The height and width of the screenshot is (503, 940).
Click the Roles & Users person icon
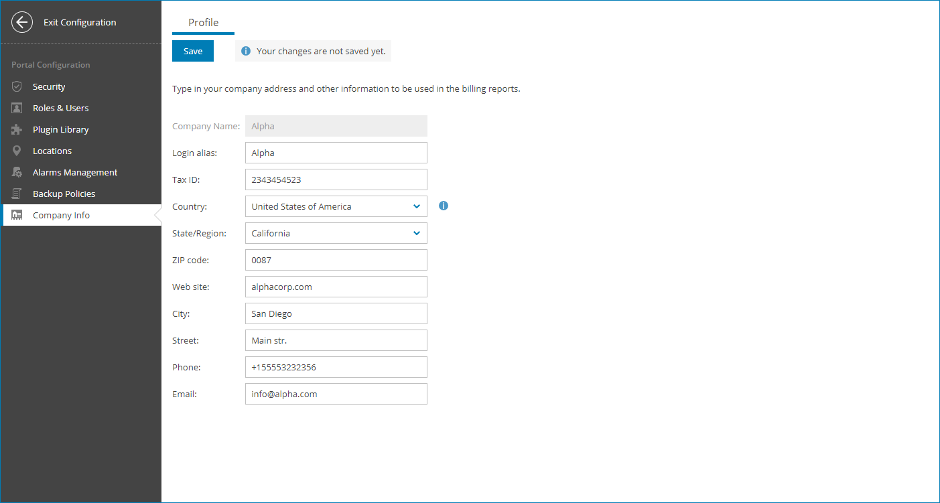(x=17, y=108)
